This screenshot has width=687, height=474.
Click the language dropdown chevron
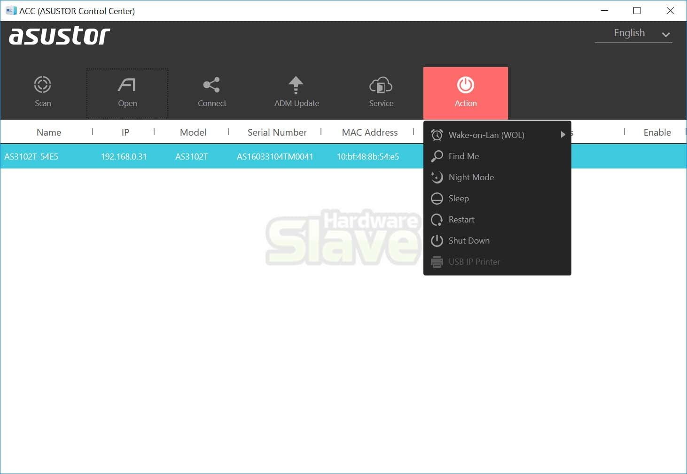(666, 34)
